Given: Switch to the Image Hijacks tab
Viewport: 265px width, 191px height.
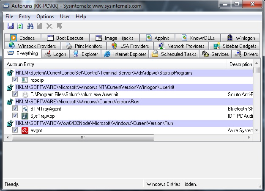Looking at the screenshot, I should (115, 38).
